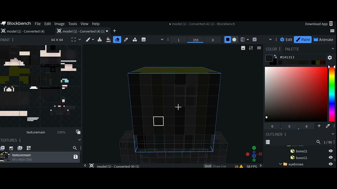Add current color to palette
The image size is (337, 189).
[319, 126]
